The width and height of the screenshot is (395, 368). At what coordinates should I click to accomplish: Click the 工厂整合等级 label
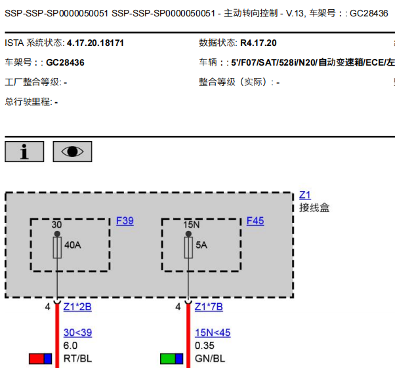click(x=33, y=82)
